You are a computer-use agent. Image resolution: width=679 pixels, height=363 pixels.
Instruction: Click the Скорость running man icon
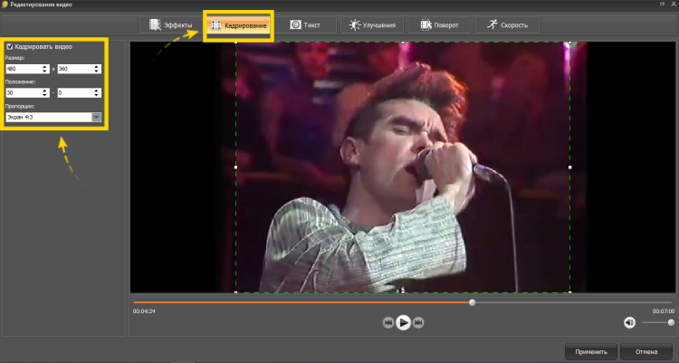pos(493,24)
